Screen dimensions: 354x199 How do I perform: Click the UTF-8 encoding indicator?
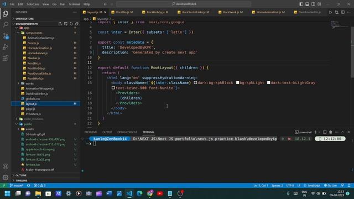coord(290,186)
